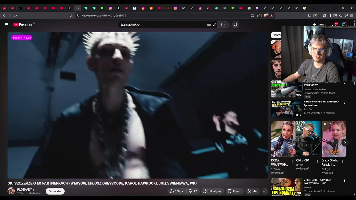Open options menu for ToszTaxi video
The width and height of the screenshot is (356, 200).
point(344,102)
